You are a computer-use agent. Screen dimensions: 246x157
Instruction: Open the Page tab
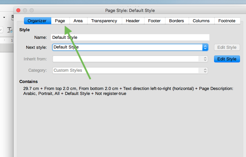[60, 21]
